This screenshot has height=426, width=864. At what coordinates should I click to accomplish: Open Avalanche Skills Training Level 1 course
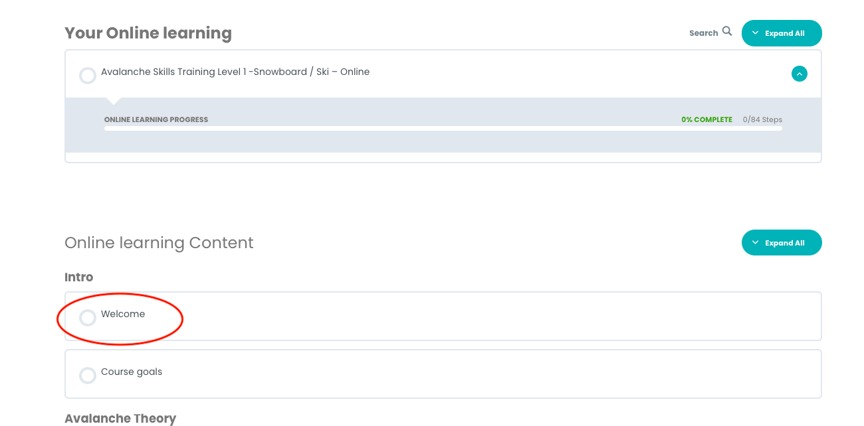[235, 72]
